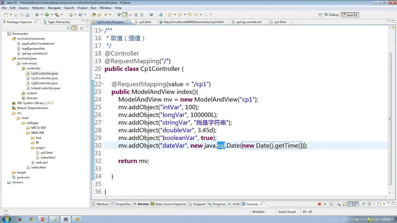This screenshot has width=397, height=223.
Task: Toggle Show Console on Standard Out change
Action: 350,204
